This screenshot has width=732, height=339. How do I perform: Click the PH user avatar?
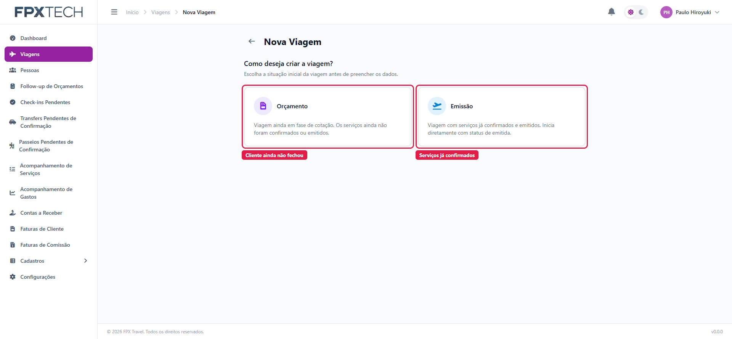pyautogui.click(x=666, y=12)
